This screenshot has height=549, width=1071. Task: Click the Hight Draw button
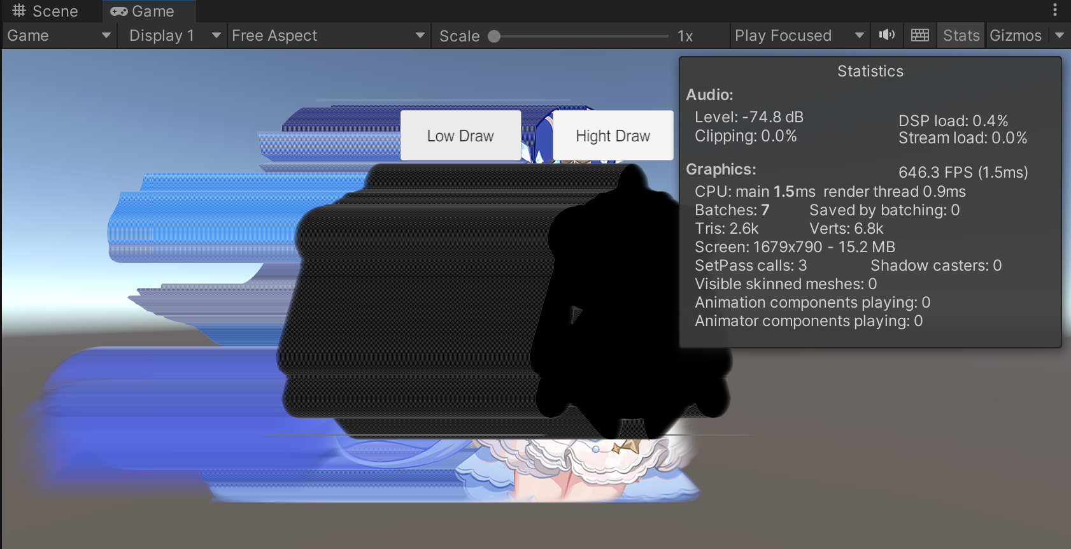[x=613, y=136]
